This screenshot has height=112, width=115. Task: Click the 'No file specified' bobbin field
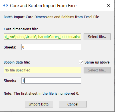[x=43, y=70]
